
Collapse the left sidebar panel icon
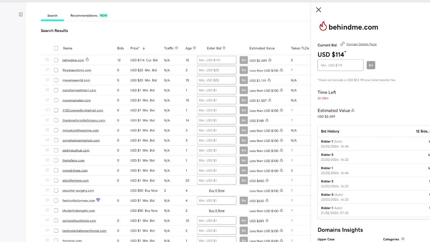pos(21,14)
